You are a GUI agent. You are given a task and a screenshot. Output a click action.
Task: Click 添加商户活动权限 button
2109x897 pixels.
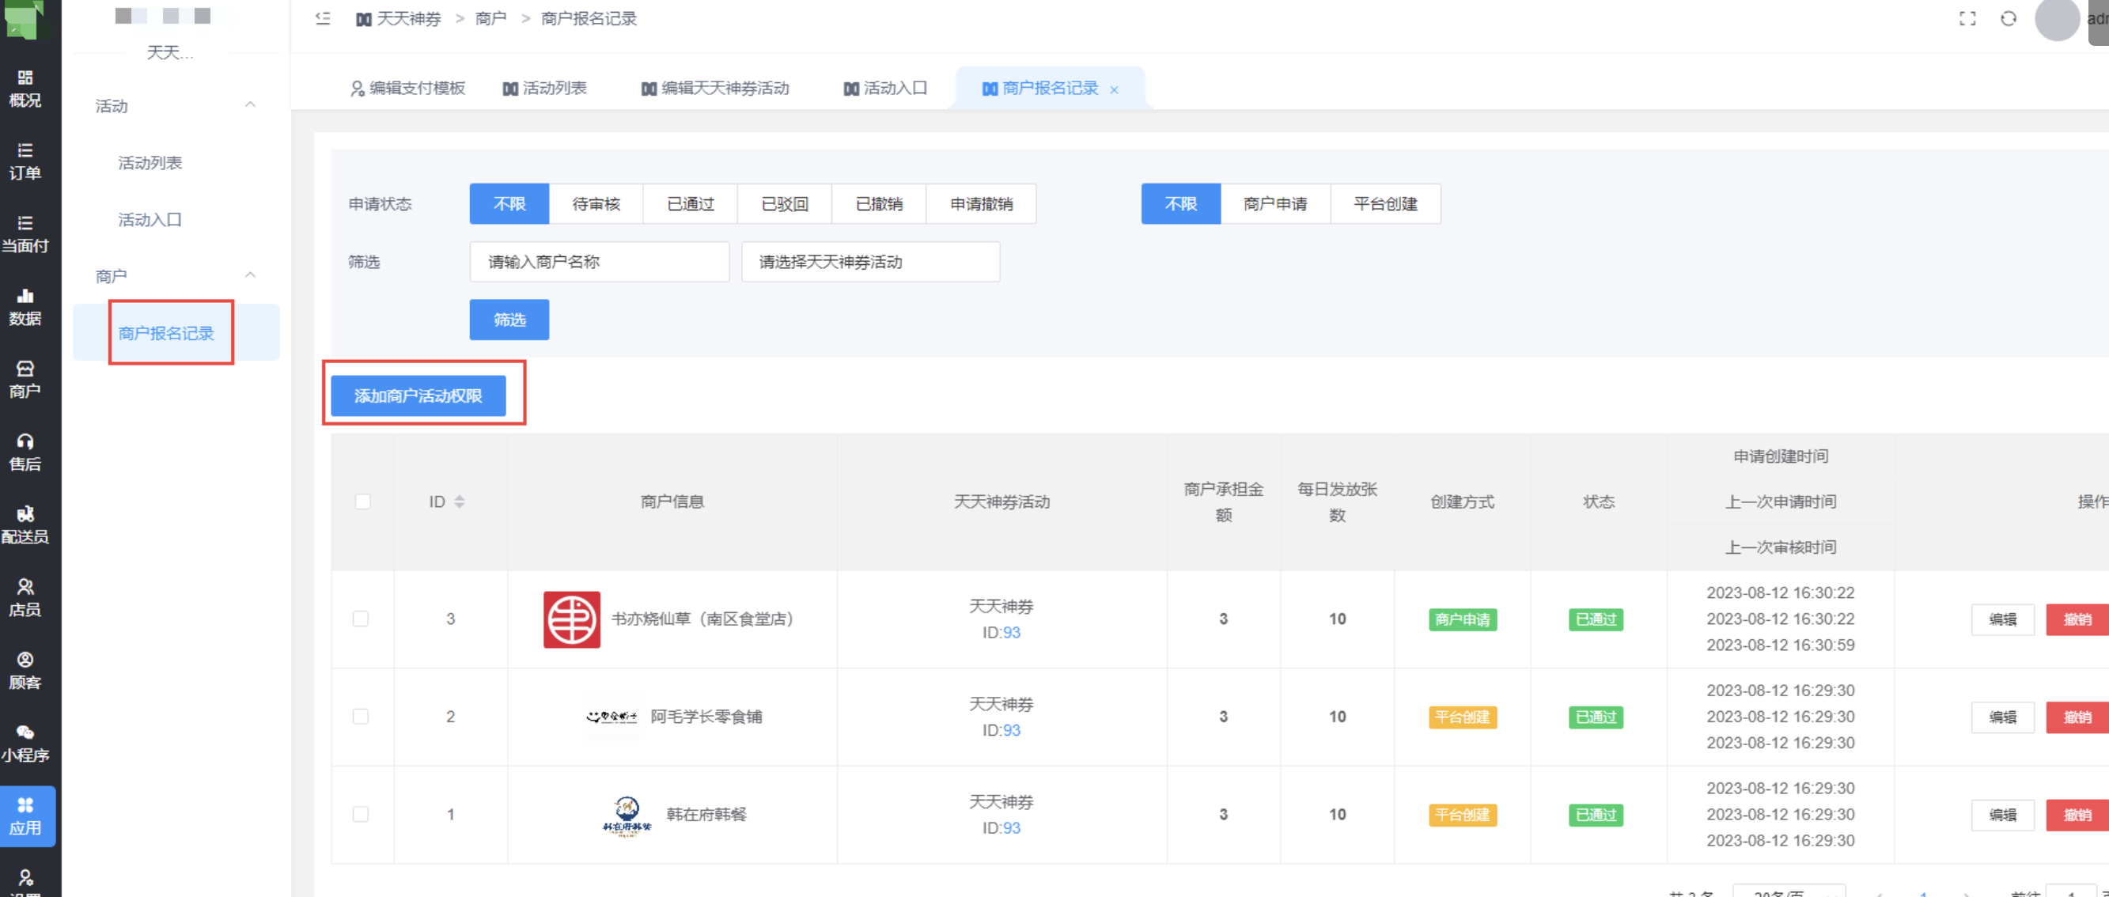coord(418,396)
